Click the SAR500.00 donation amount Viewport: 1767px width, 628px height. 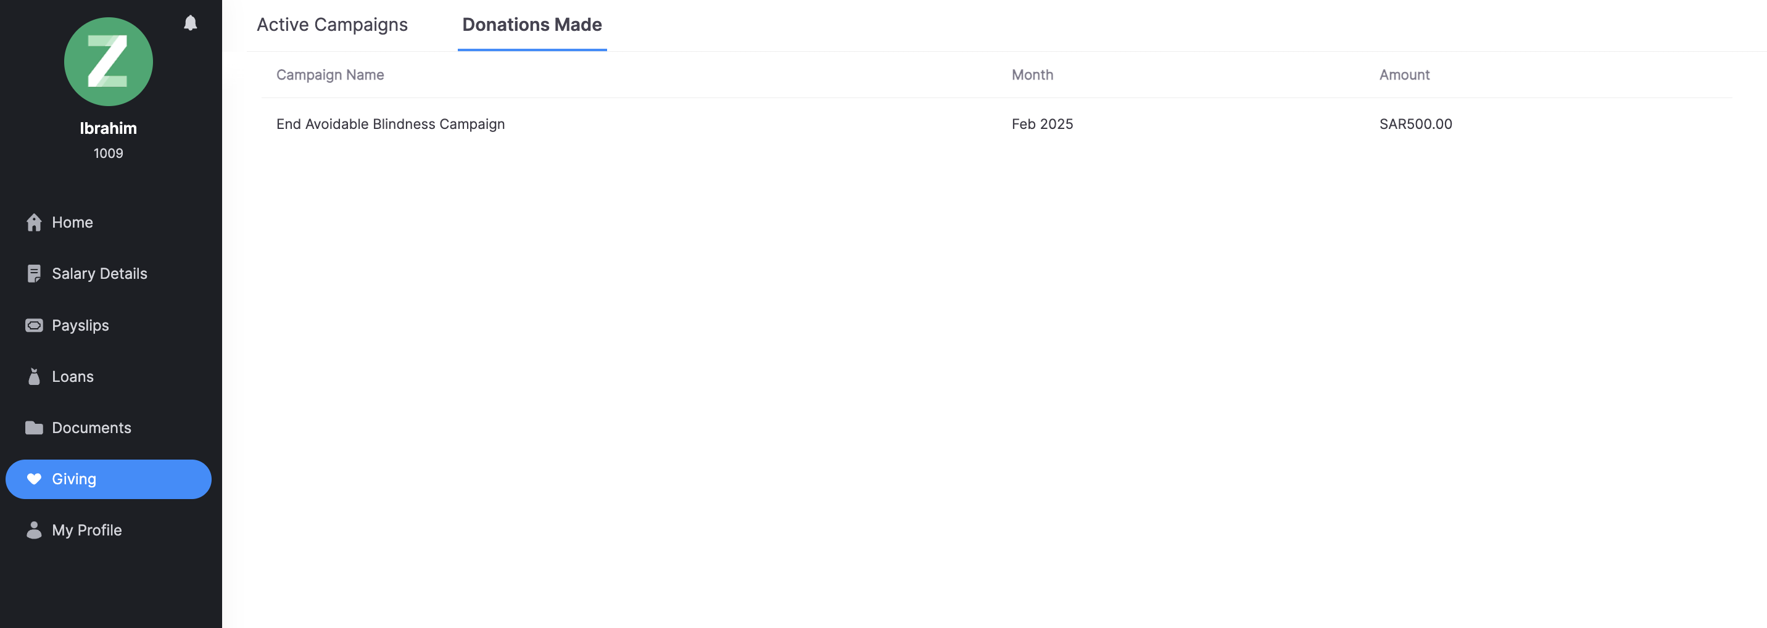tap(1415, 124)
